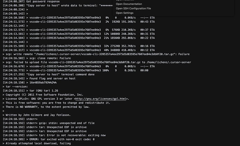This screenshot has width=240, height=146.
Task: Click the 'gzip: stdin: unexpected end of file' line
Action: point(48,123)
